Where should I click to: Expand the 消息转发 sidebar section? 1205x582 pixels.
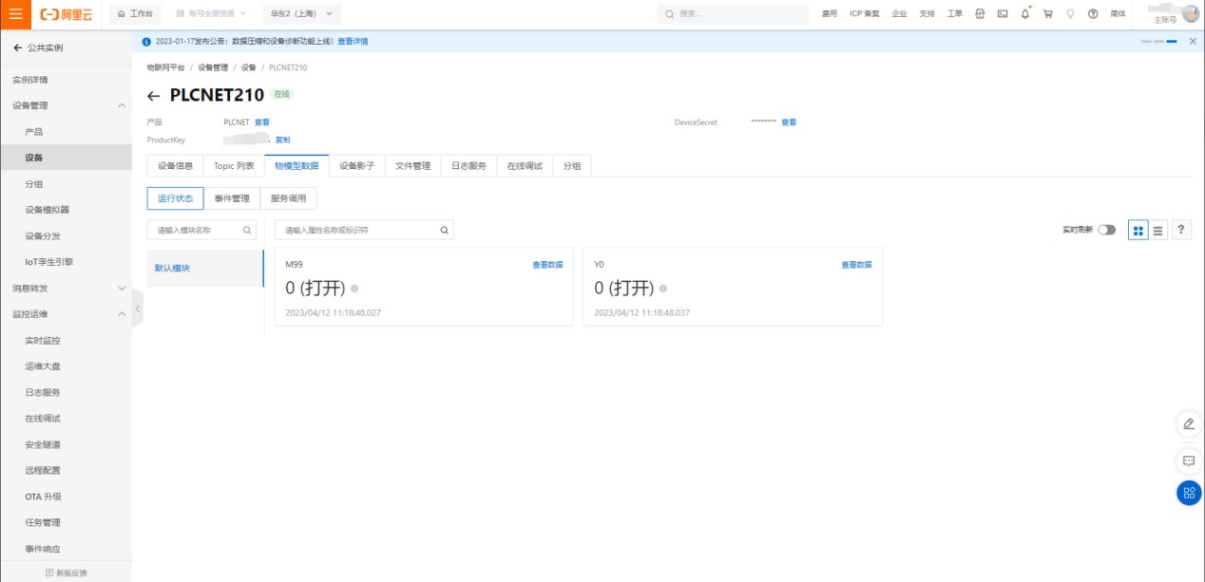click(x=122, y=288)
